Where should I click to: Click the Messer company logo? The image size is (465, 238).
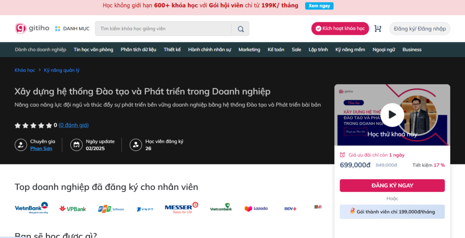[181, 208]
